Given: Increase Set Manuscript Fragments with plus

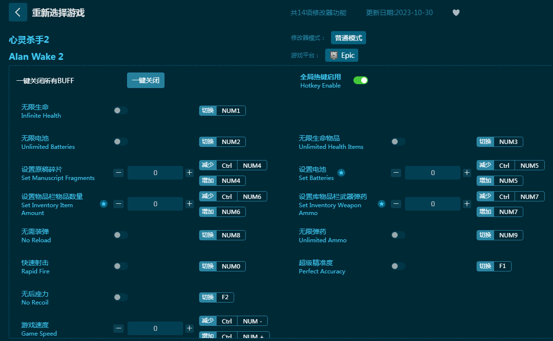Looking at the screenshot, I should tap(189, 173).
